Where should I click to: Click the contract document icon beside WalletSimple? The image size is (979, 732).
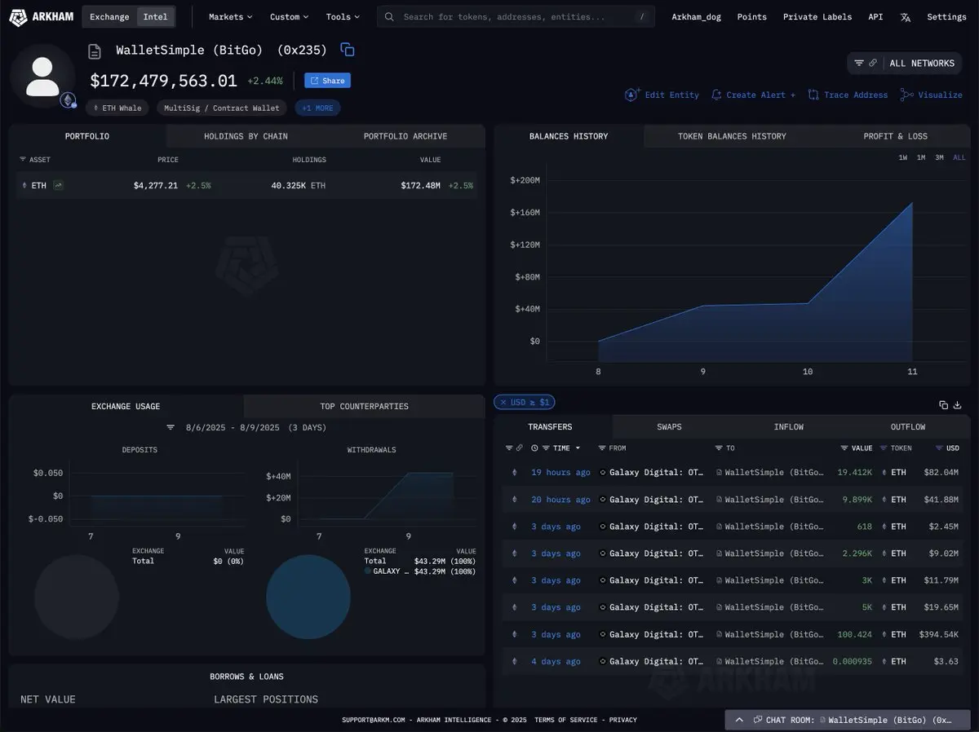pos(95,51)
